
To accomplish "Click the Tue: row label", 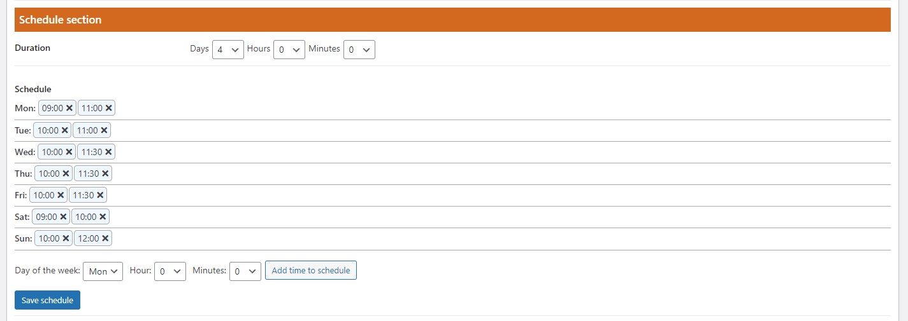I will coord(23,130).
